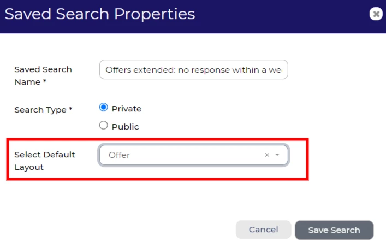
Task: Clear the selected Offer layout value
Action: pyautogui.click(x=267, y=155)
